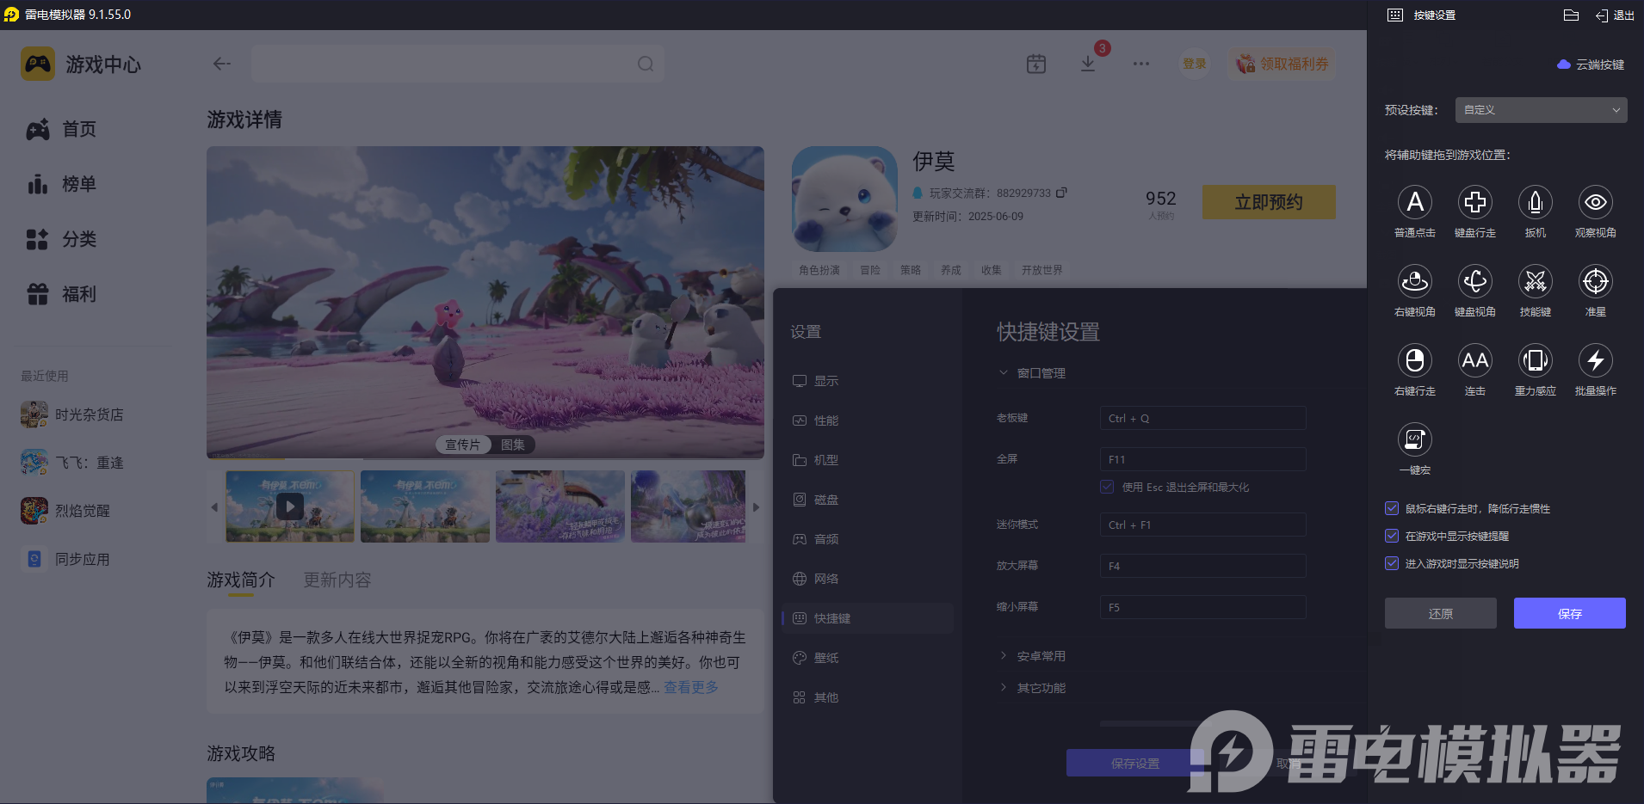This screenshot has height=804, width=1644.
Task: Select the 键盘行走 key tool
Action: tap(1475, 203)
